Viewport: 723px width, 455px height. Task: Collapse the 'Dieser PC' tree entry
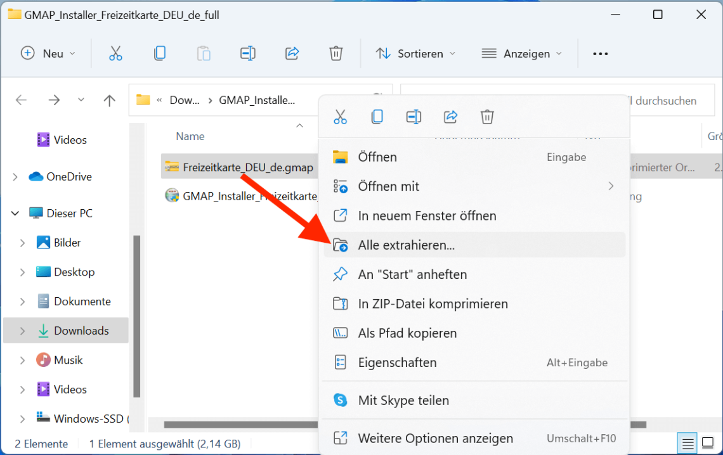point(14,213)
